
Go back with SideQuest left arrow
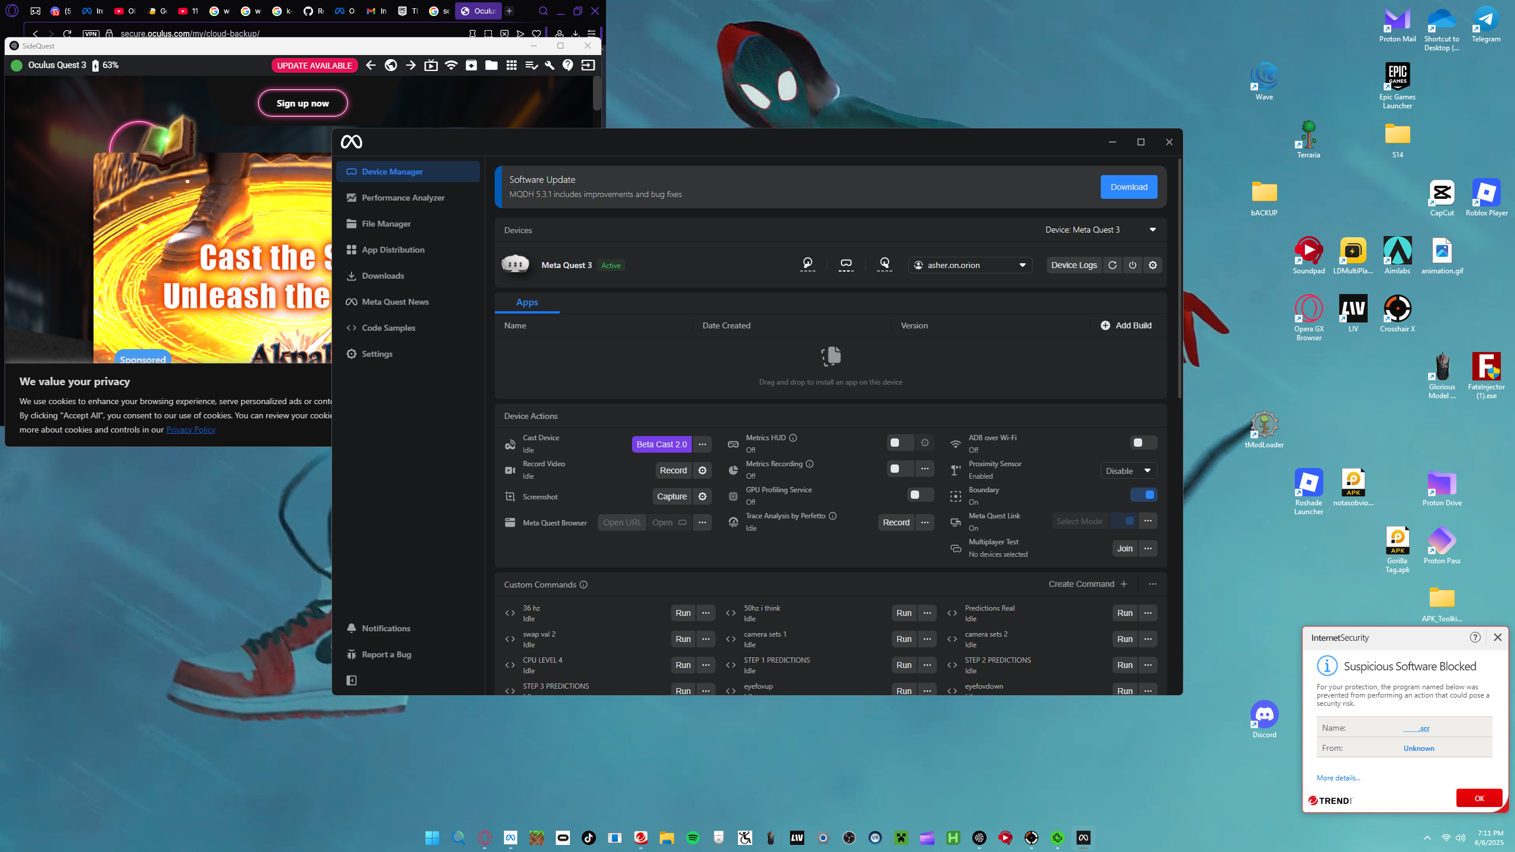[370, 65]
